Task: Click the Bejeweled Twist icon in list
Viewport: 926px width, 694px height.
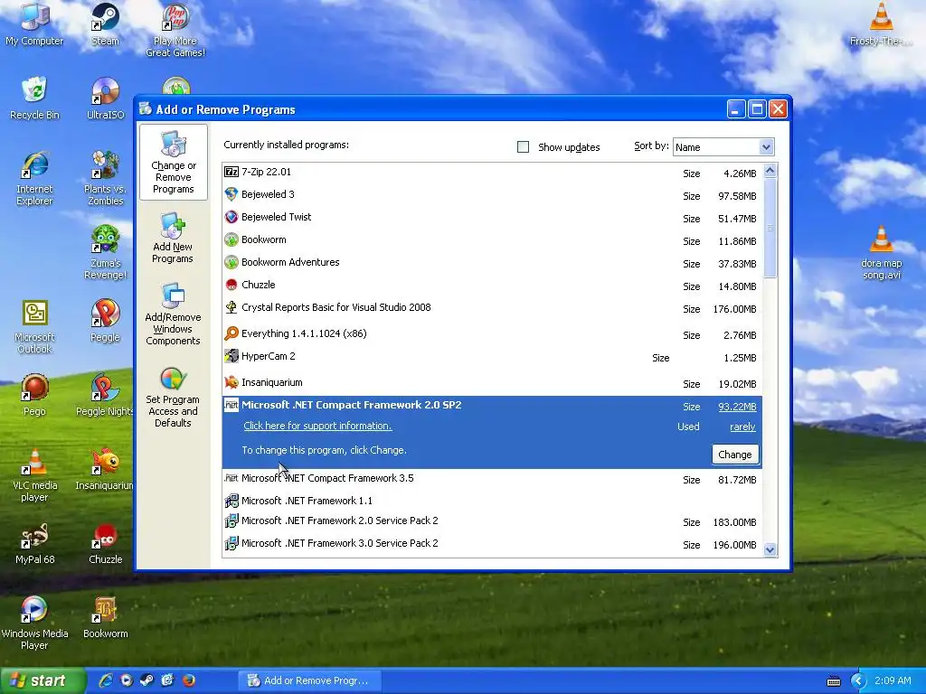Action: pos(231,217)
